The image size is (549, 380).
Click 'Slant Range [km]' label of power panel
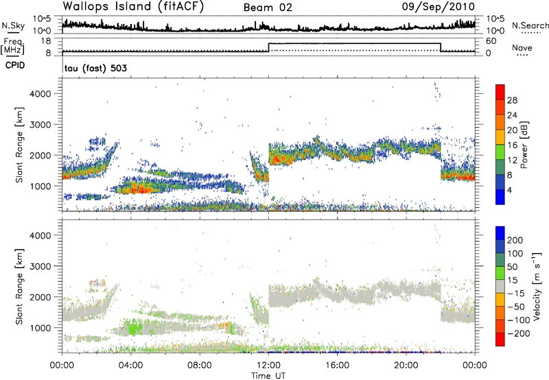coord(19,145)
